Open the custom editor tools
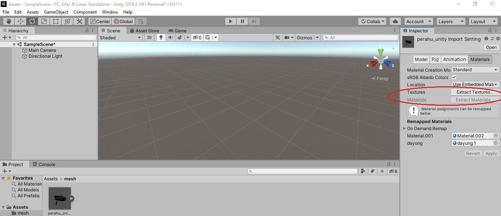The image size is (501, 216). (x=79, y=21)
